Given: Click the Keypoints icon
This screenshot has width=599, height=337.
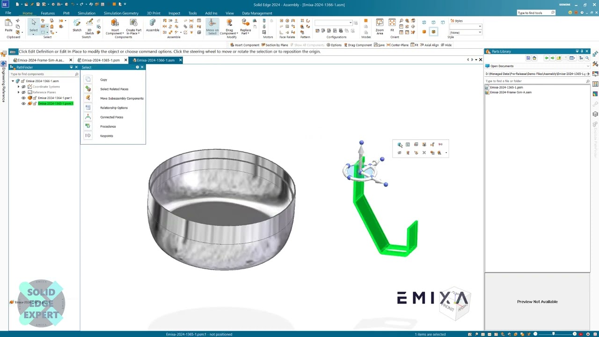Looking at the screenshot, I should coord(88,136).
